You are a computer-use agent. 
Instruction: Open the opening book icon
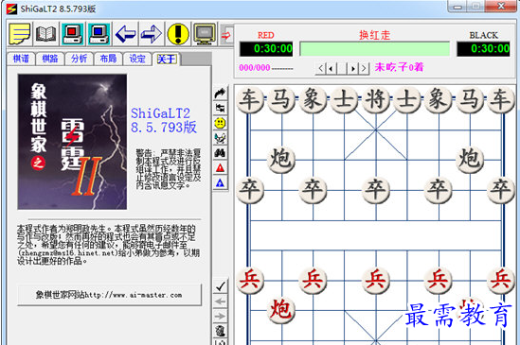point(45,34)
